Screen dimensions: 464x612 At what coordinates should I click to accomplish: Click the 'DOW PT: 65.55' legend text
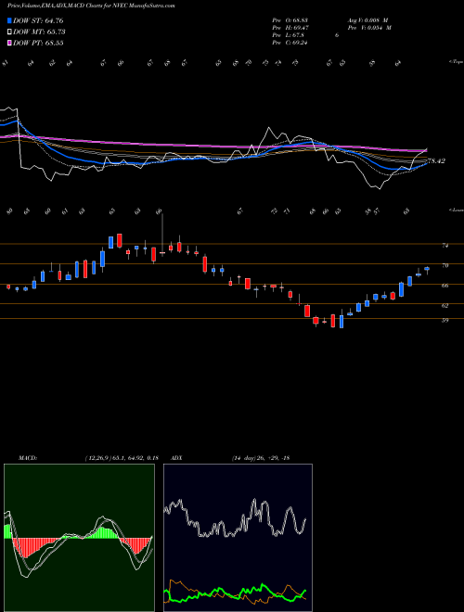click(x=38, y=43)
